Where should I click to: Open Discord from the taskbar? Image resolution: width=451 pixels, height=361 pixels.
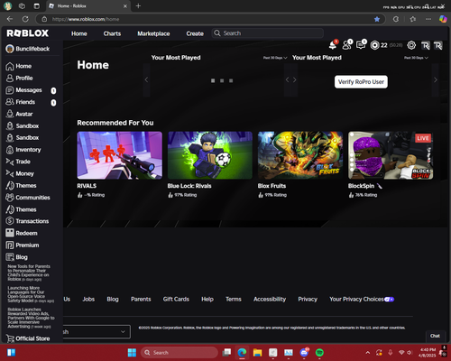pyautogui.click(x=304, y=352)
